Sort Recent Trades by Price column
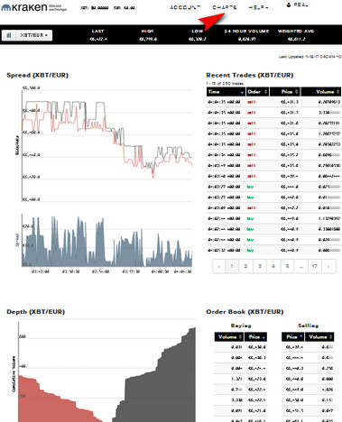Image resolution: width=342 pixels, height=422 pixels. coord(284,92)
